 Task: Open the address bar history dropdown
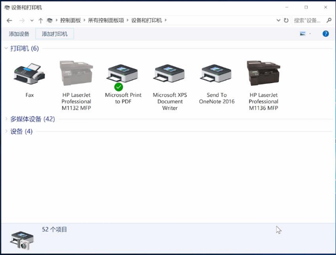[278, 21]
